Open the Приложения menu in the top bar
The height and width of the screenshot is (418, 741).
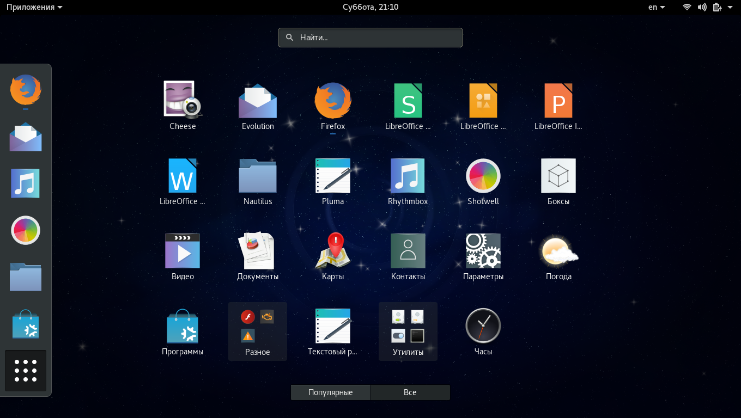point(34,7)
